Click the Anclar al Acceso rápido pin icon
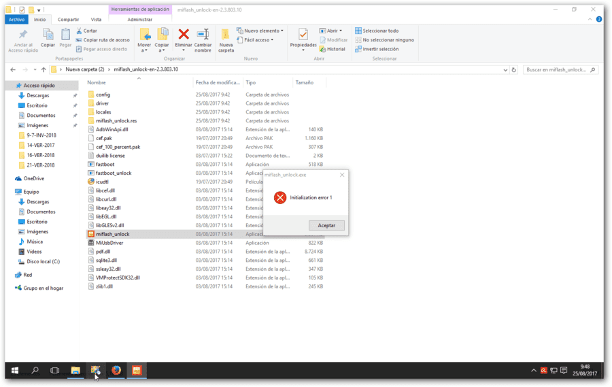This screenshot has width=612, height=387. coord(23,35)
